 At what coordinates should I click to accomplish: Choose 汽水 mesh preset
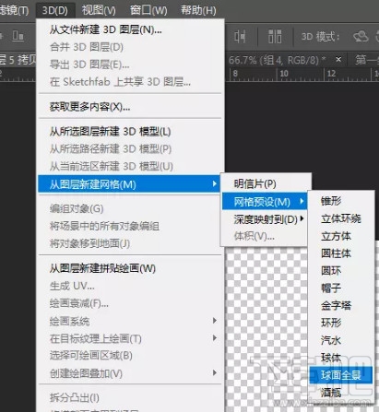tap(341, 340)
